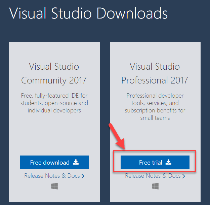Click the Visual Studio Downloads page title
This screenshot has width=210, height=205.
click(88, 14)
